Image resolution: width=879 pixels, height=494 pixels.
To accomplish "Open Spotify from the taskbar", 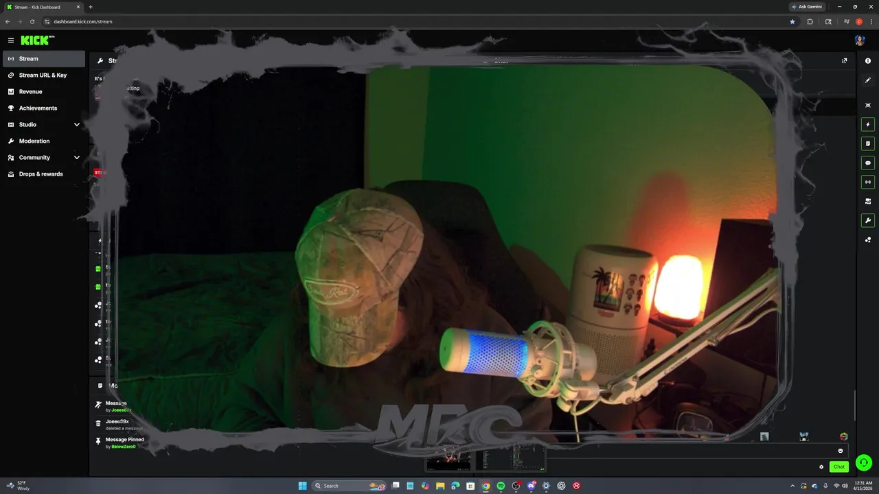I will pos(501,486).
